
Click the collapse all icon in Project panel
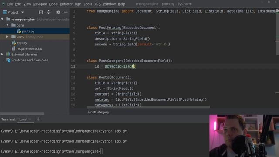pos(48,12)
